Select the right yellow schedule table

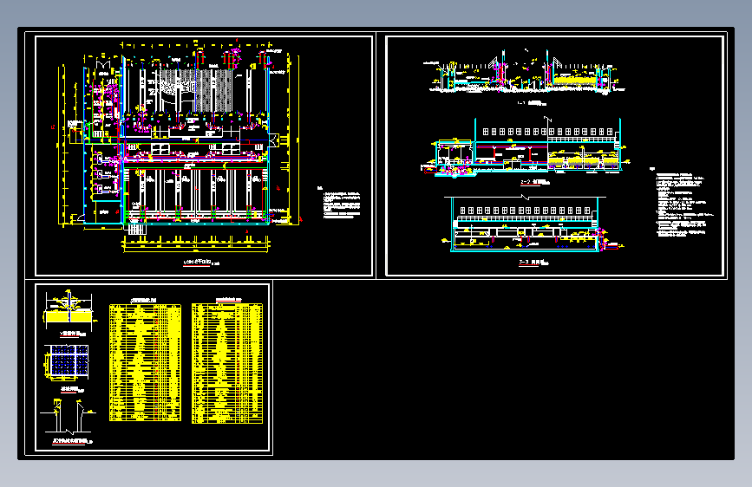(x=227, y=364)
